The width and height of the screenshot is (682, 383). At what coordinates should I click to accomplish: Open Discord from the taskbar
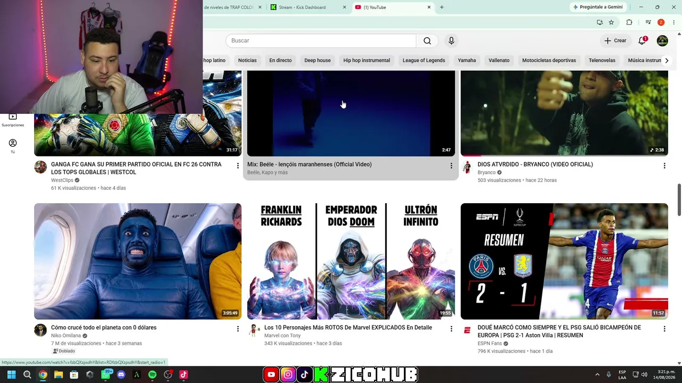[x=121, y=374]
